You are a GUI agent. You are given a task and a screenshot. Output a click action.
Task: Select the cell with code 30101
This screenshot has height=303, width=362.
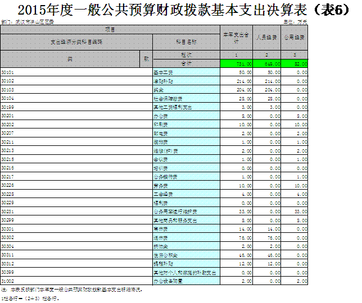click(x=8, y=72)
